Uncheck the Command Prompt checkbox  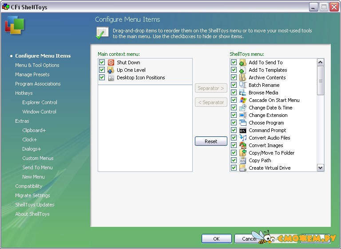click(234, 130)
